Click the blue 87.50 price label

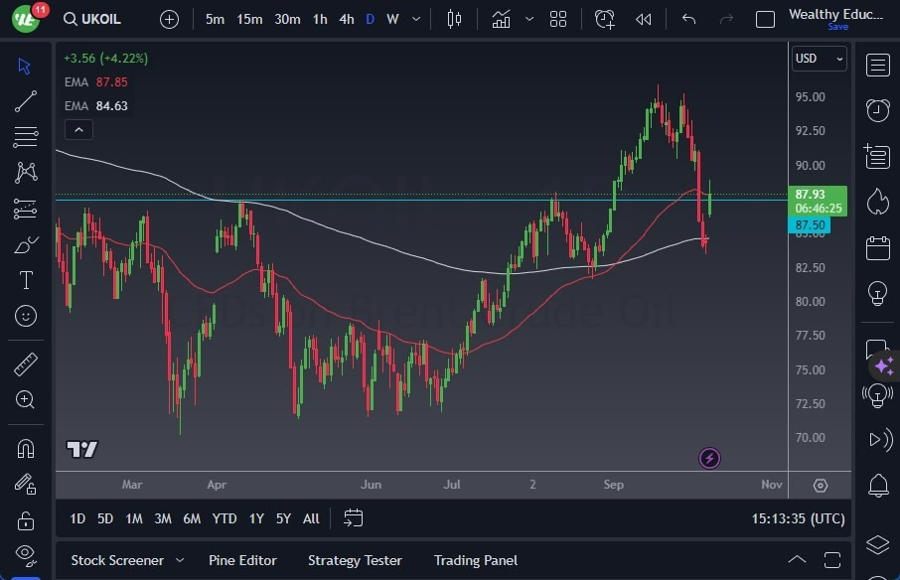[810, 225]
